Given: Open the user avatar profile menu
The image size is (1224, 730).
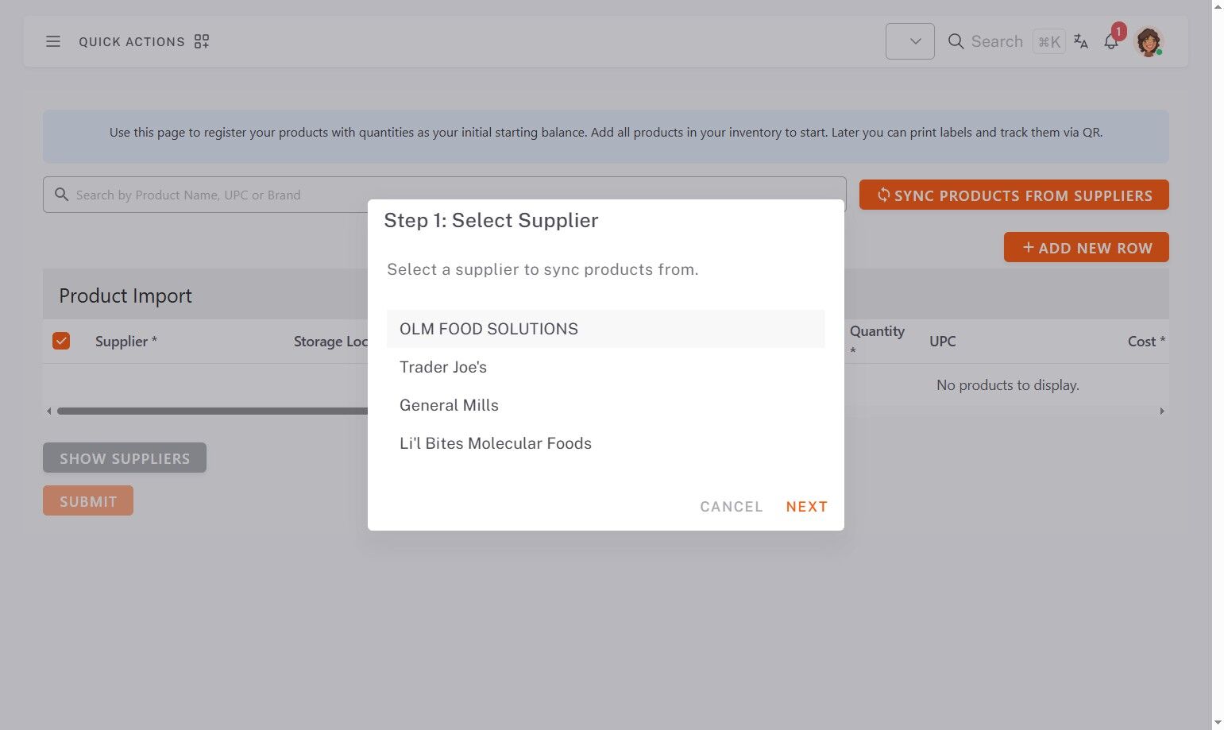Looking at the screenshot, I should (1149, 41).
